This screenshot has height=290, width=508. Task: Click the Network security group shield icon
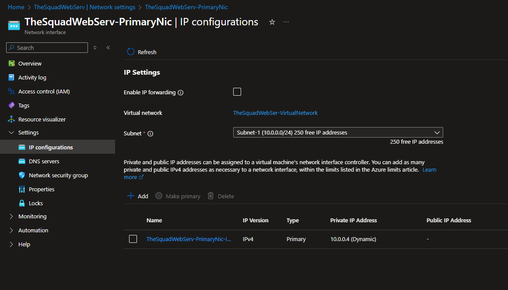point(22,175)
